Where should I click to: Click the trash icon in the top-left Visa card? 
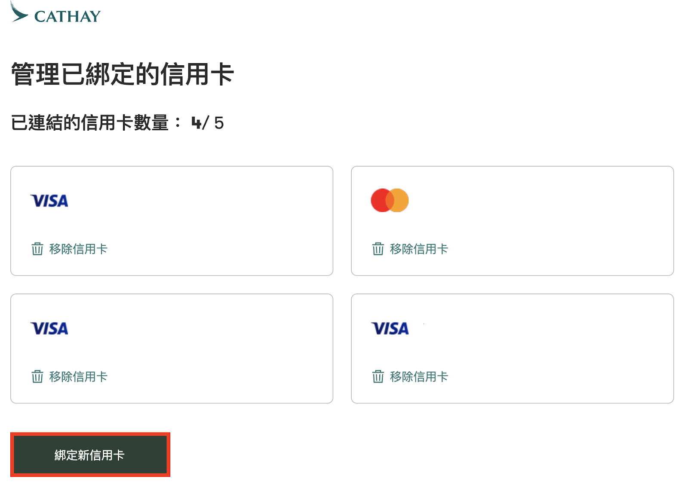pos(37,249)
